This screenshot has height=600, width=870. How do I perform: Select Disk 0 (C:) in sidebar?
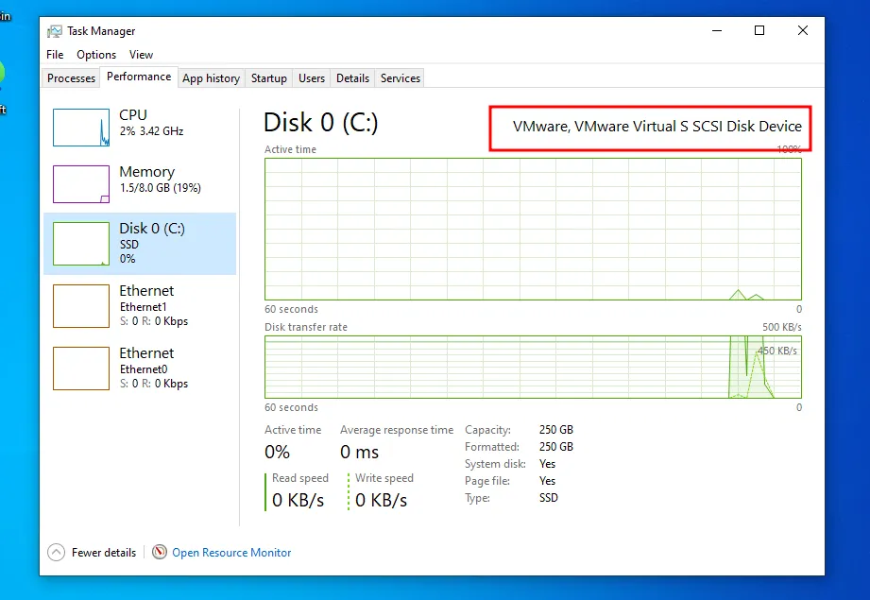(140, 243)
